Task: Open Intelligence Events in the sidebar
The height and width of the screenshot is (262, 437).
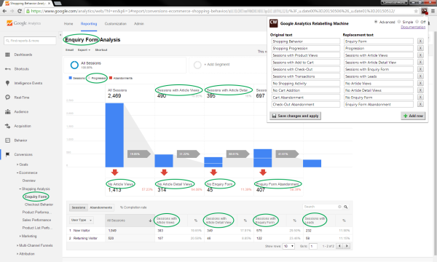Action: (28, 83)
